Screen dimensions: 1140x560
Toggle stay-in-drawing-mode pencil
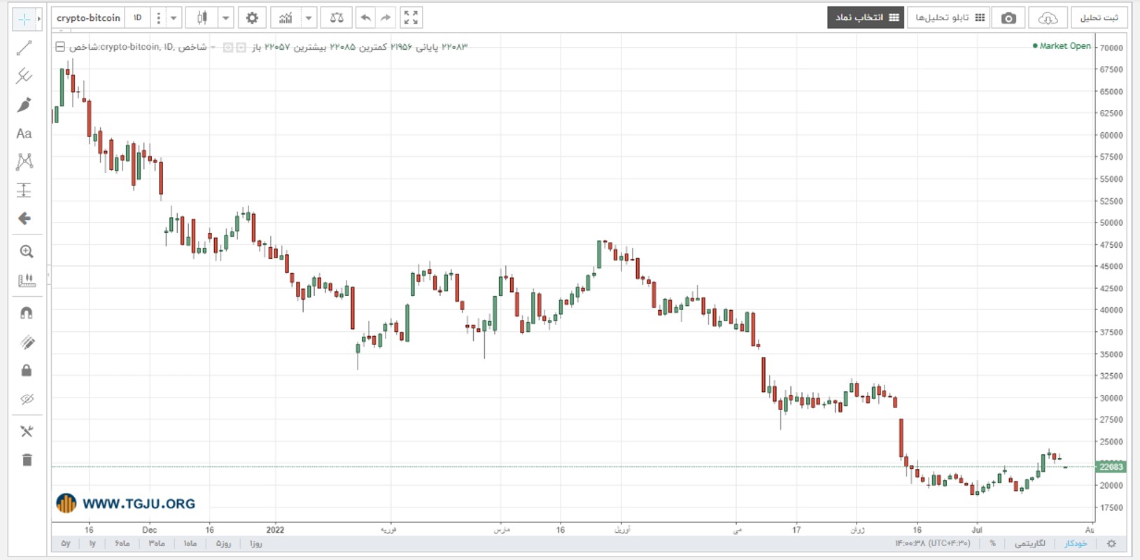pos(27,342)
